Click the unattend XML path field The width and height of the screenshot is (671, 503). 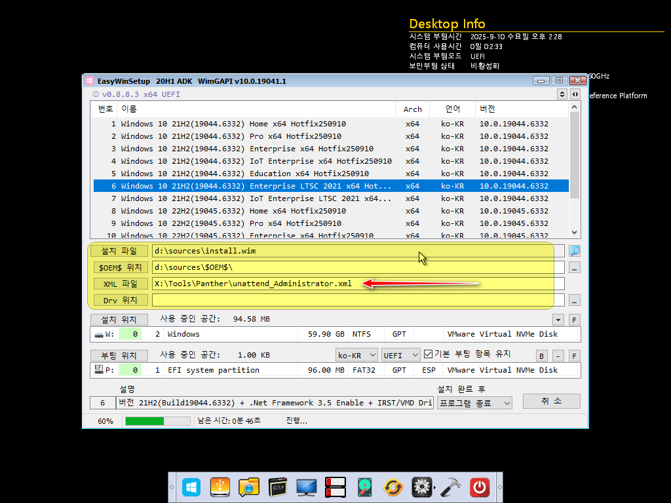(358, 284)
